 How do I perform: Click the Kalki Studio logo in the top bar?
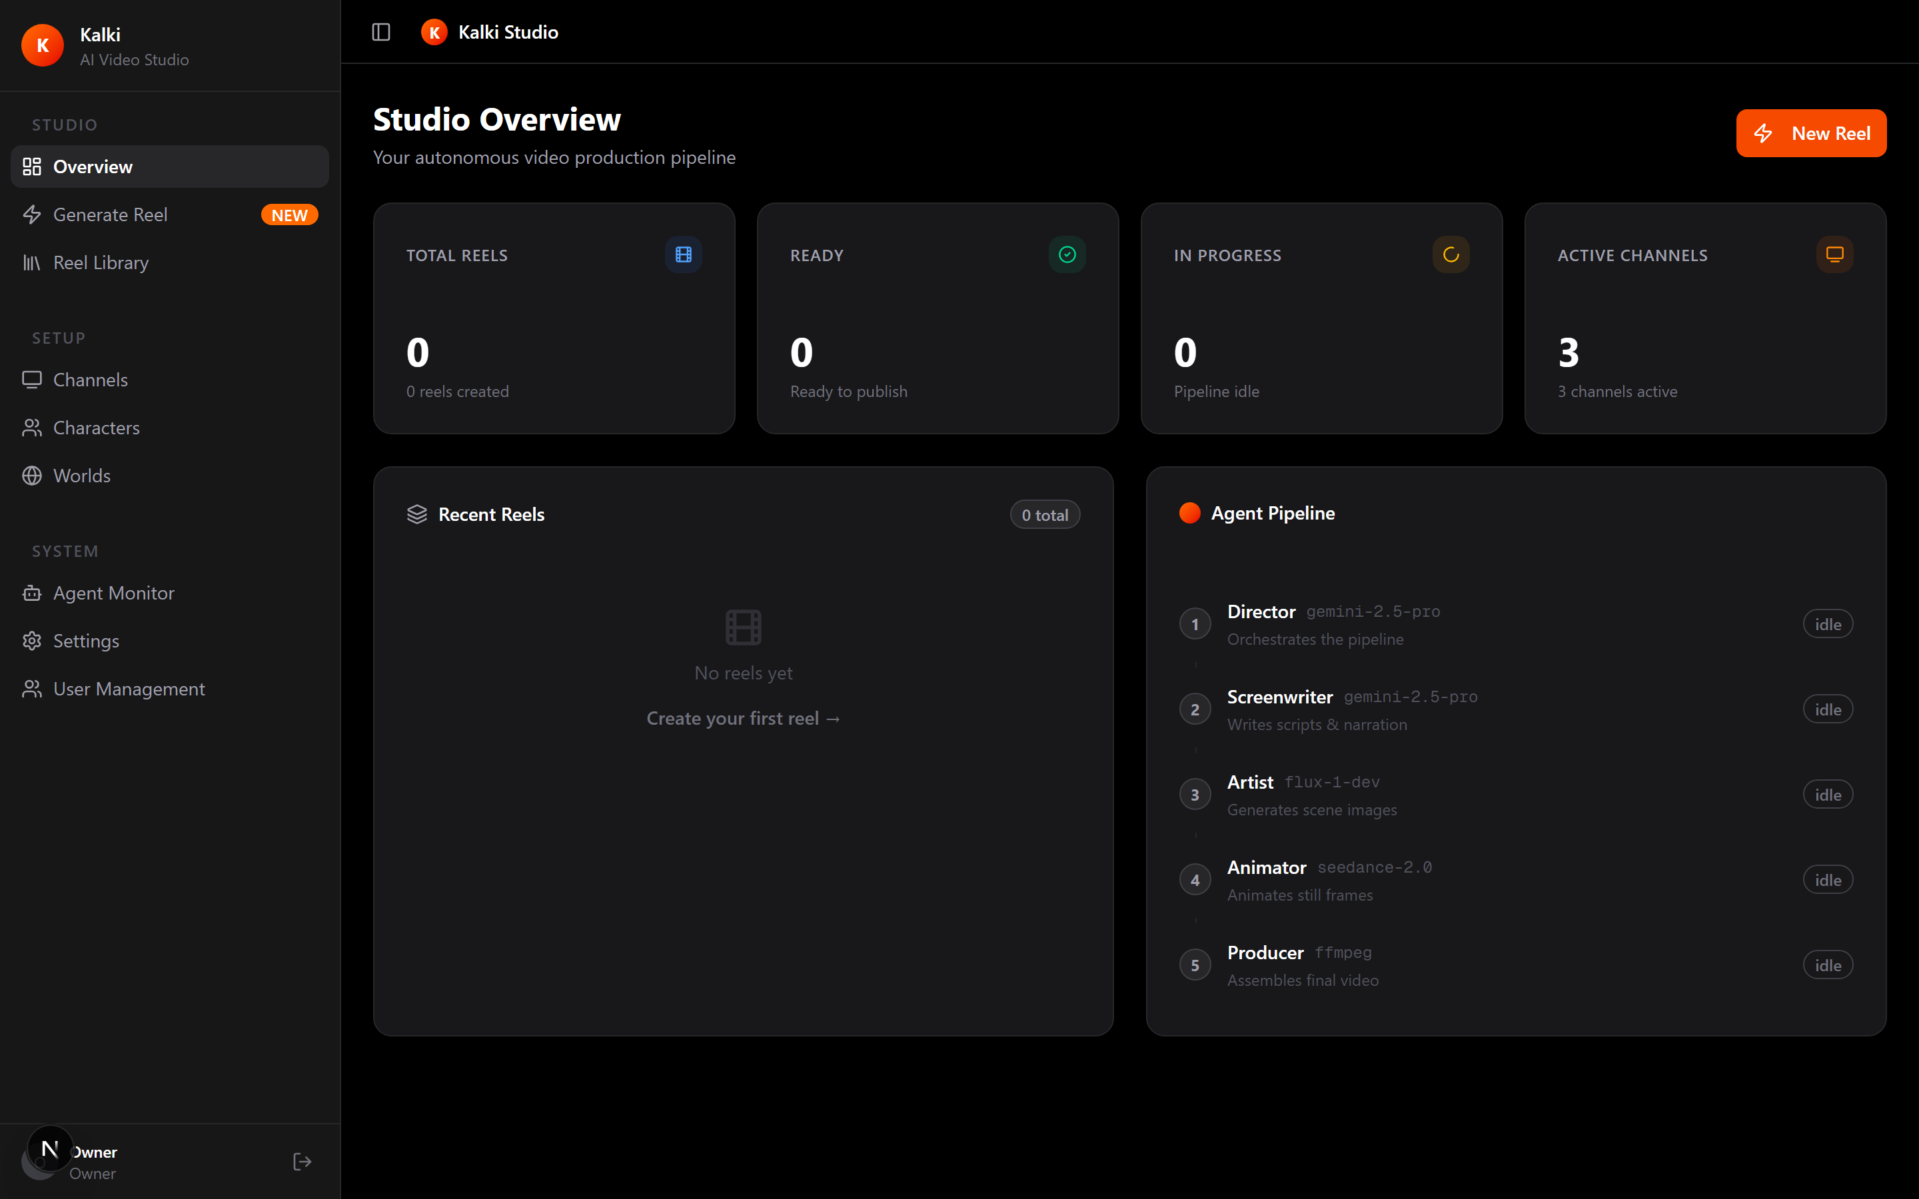[434, 32]
